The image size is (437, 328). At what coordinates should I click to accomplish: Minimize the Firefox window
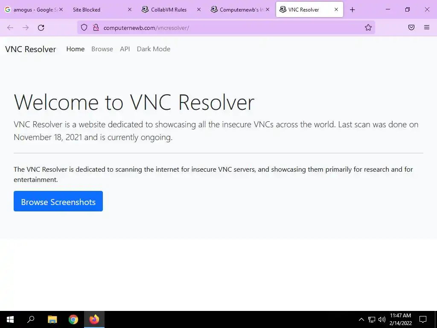click(387, 9)
